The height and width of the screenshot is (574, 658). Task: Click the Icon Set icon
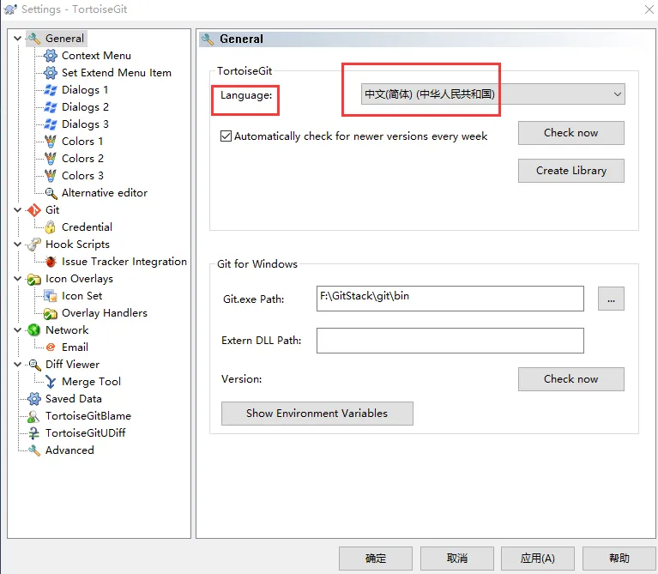point(51,296)
